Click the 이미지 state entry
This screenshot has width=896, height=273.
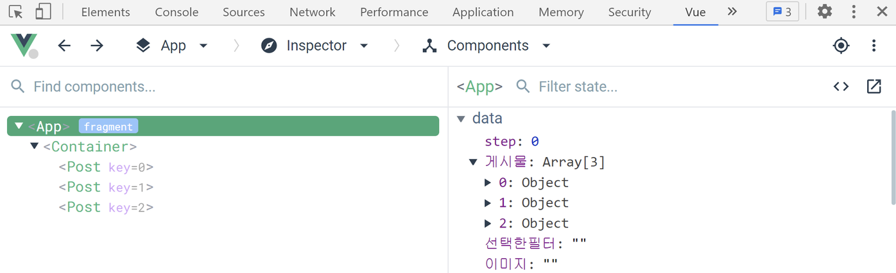[521, 263]
